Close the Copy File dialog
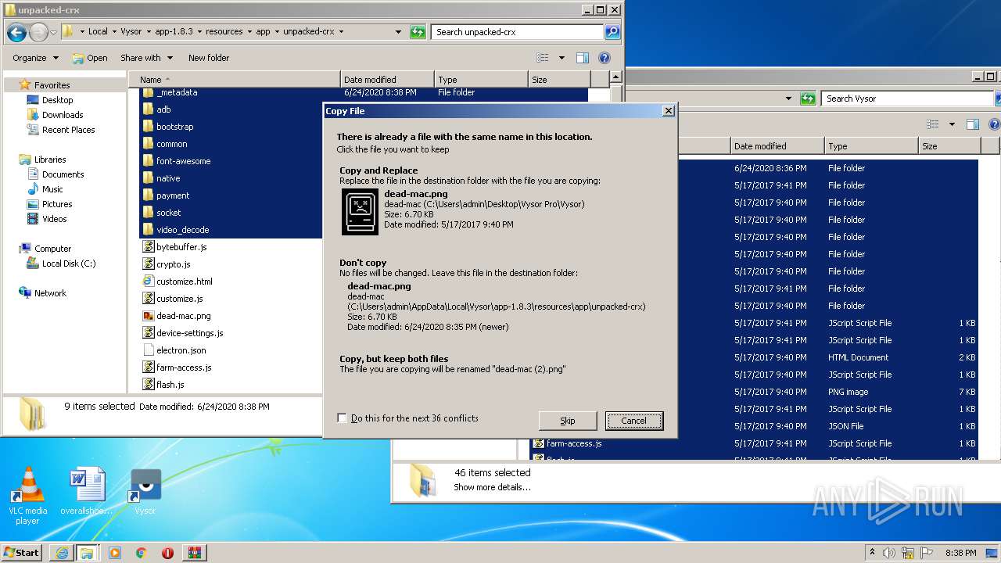Screen dimensions: 1001x563 [668, 111]
